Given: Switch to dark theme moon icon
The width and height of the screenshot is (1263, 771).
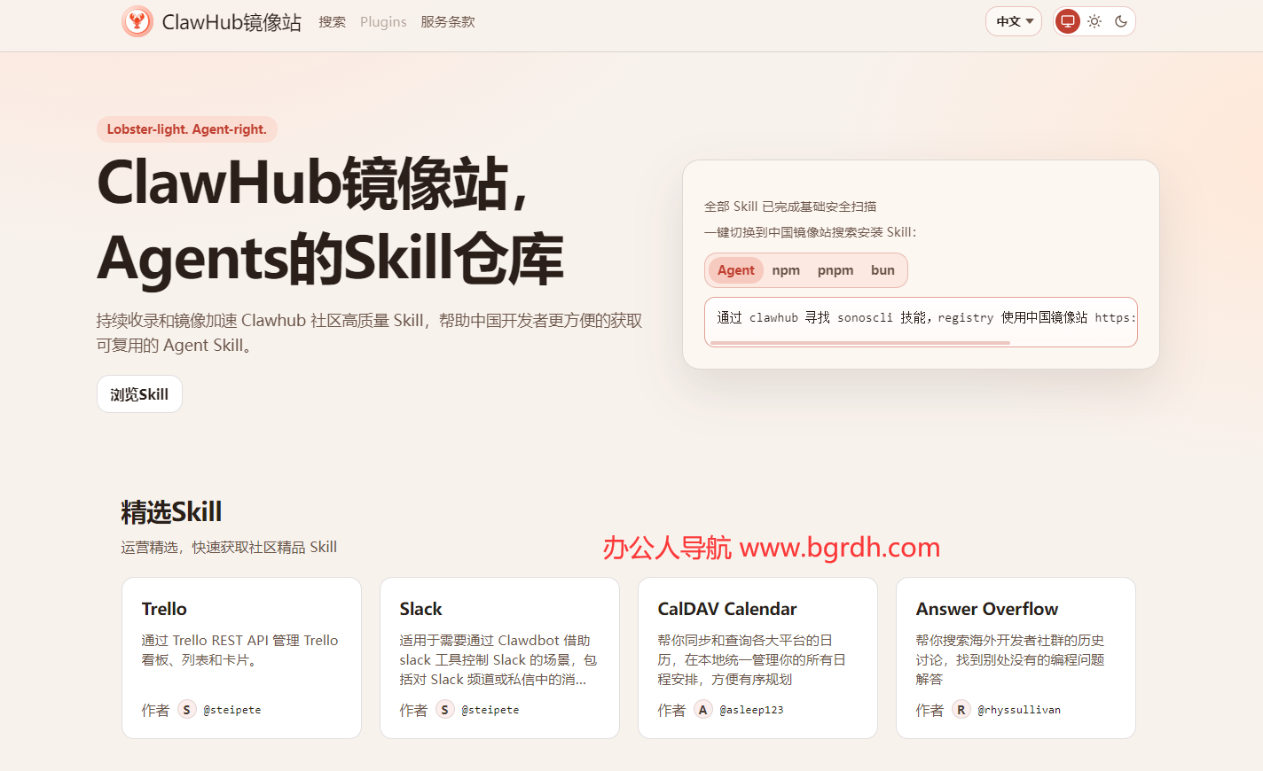Looking at the screenshot, I should 1121,21.
